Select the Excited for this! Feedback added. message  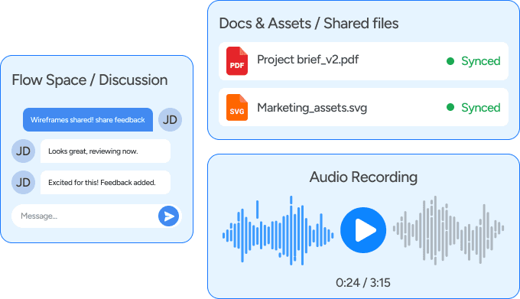click(106, 182)
